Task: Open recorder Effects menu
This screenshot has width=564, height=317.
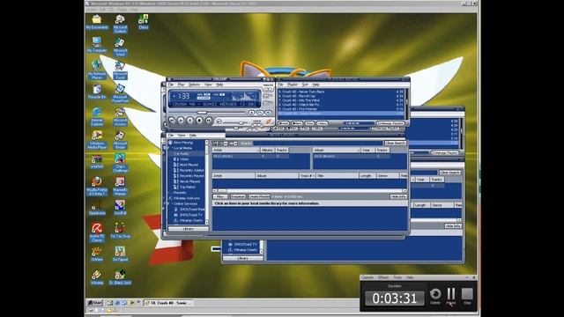Action: (383, 277)
